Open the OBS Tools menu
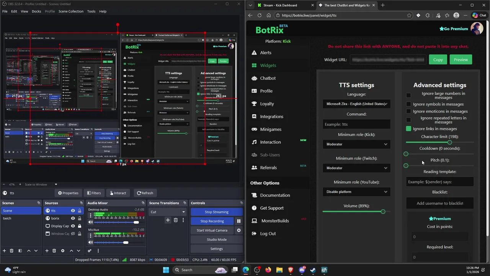This screenshot has height=276, width=490. [91, 11]
